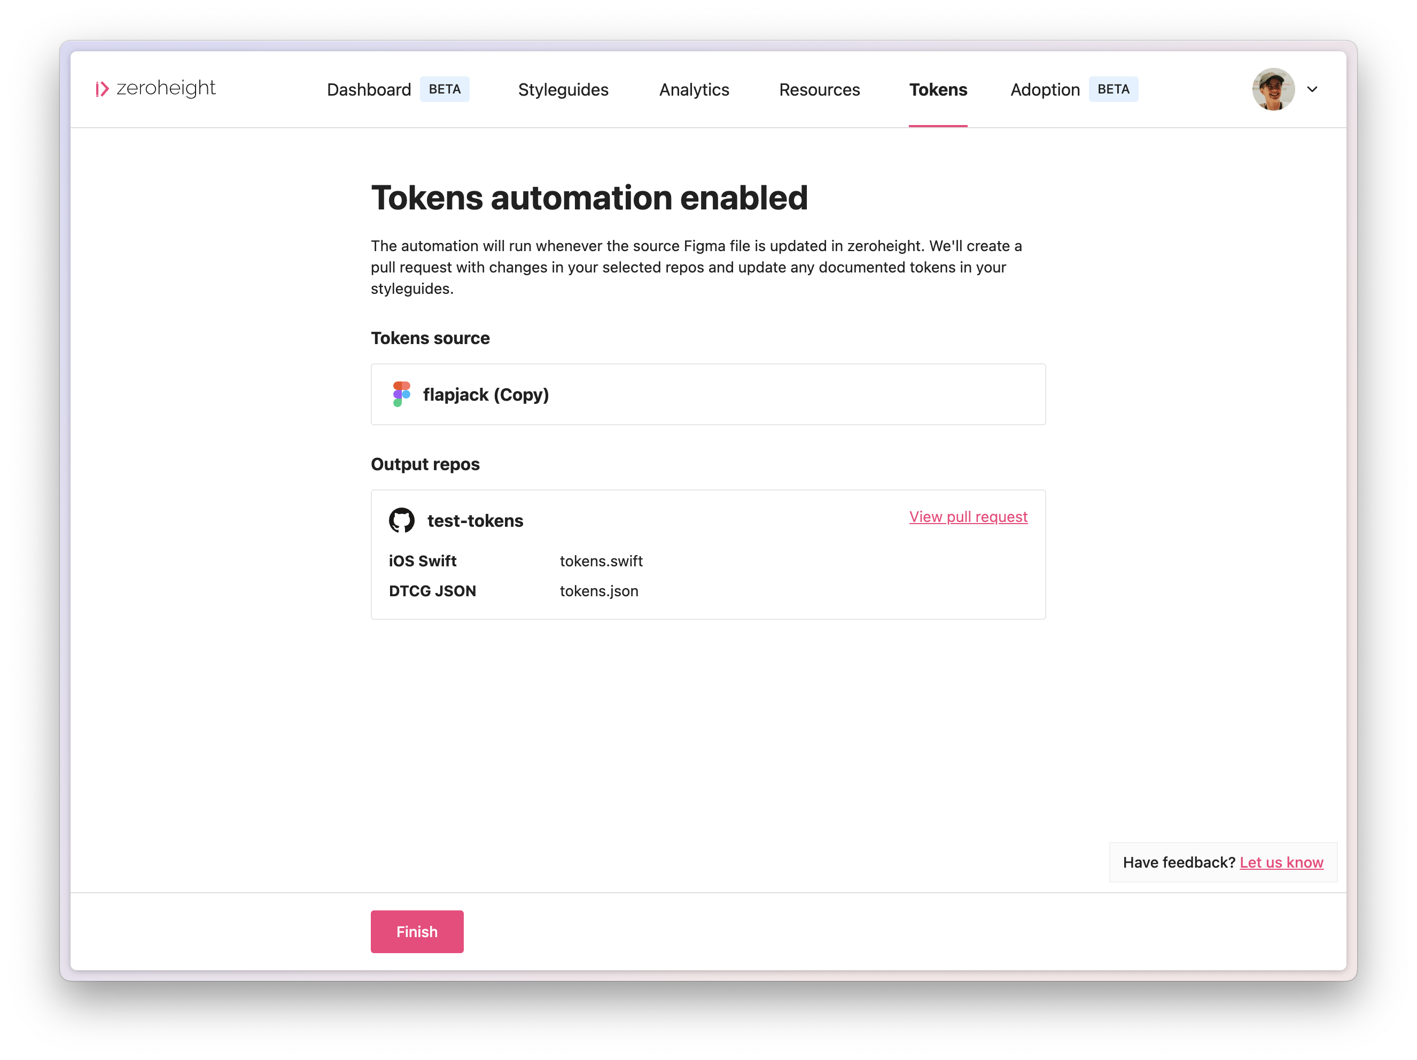Click the BETA badge next to Adoption
The image size is (1417, 1060).
pos(1114,89)
